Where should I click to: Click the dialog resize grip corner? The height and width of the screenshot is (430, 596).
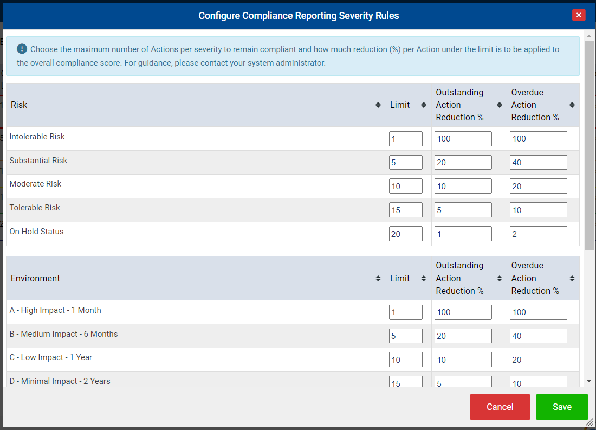click(x=590, y=422)
